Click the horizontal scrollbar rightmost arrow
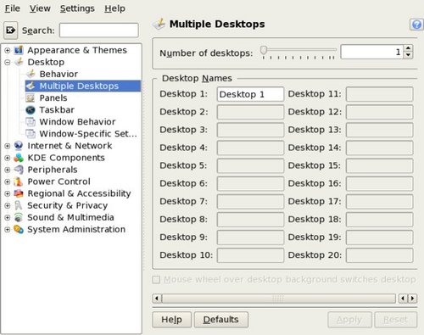This screenshot has height=335, width=424. click(x=413, y=299)
